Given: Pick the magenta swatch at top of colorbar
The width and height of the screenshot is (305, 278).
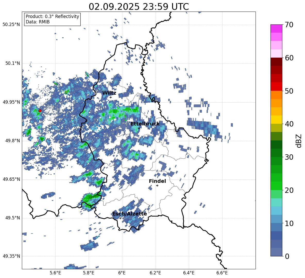Looking at the screenshot, I should (276, 29).
